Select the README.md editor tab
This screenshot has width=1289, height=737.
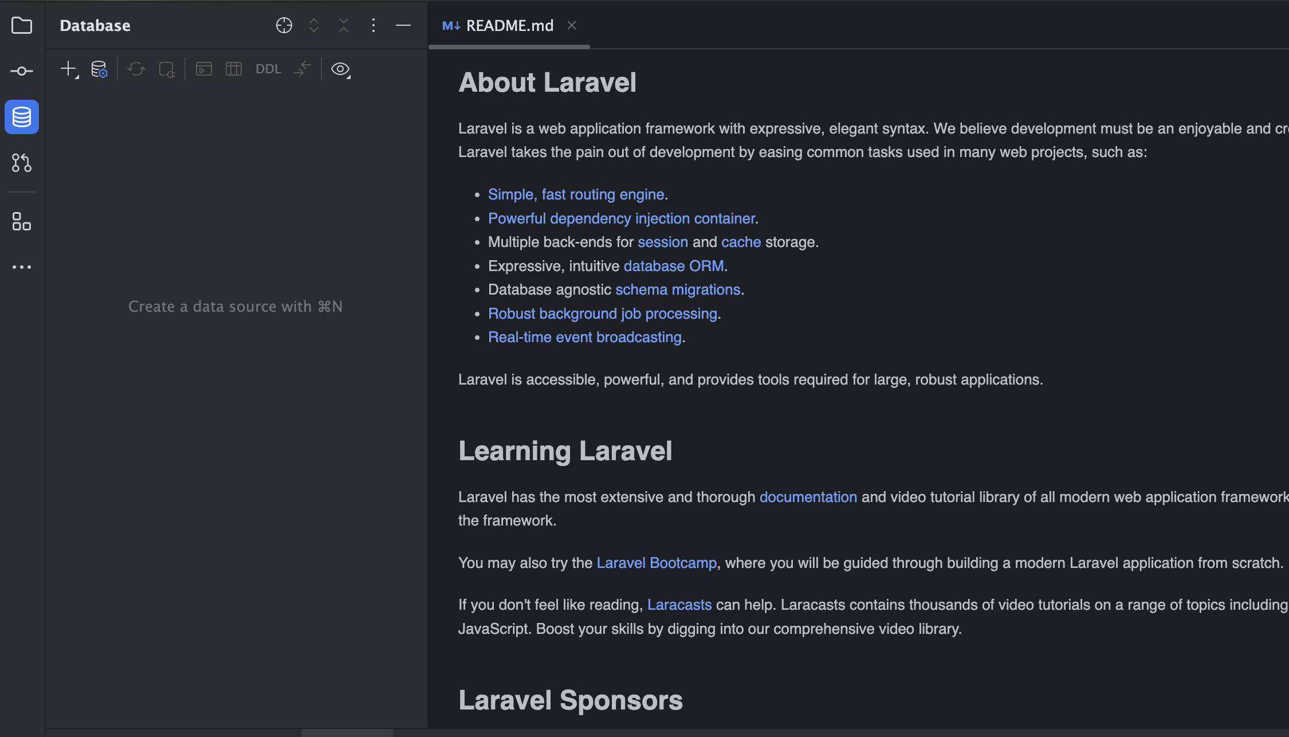(509, 26)
